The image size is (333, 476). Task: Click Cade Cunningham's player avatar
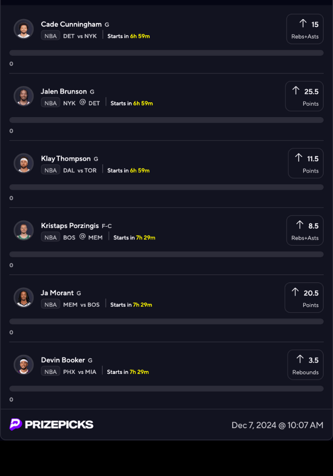coord(24,29)
